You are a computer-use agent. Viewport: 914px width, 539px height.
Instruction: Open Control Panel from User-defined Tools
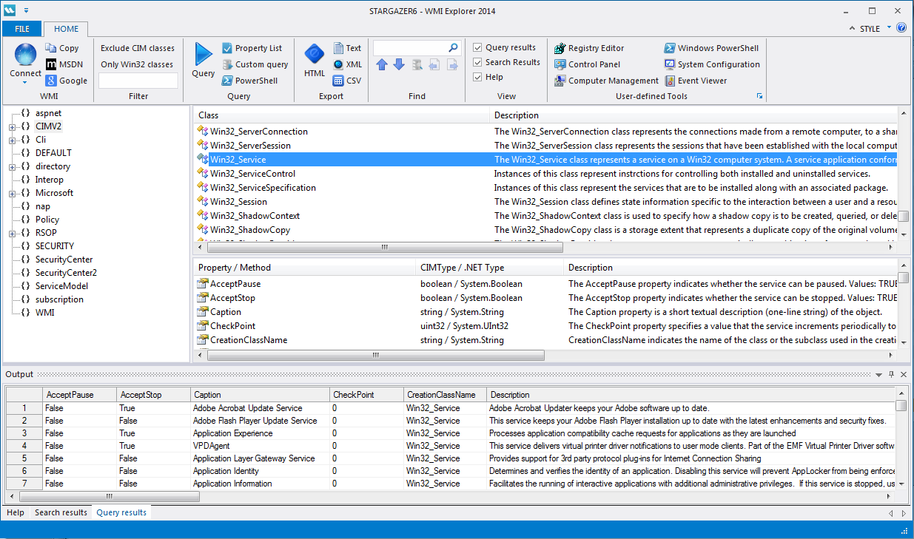click(x=588, y=64)
